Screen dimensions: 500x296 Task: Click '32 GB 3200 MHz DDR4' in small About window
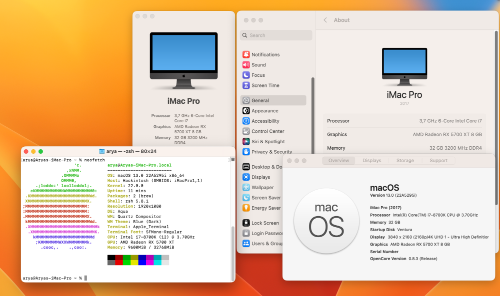tap(190, 140)
